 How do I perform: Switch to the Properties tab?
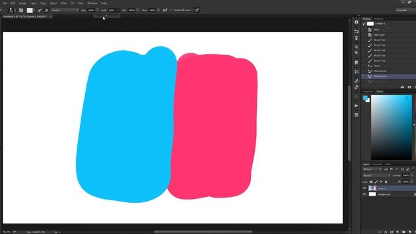[x=368, y=92]
